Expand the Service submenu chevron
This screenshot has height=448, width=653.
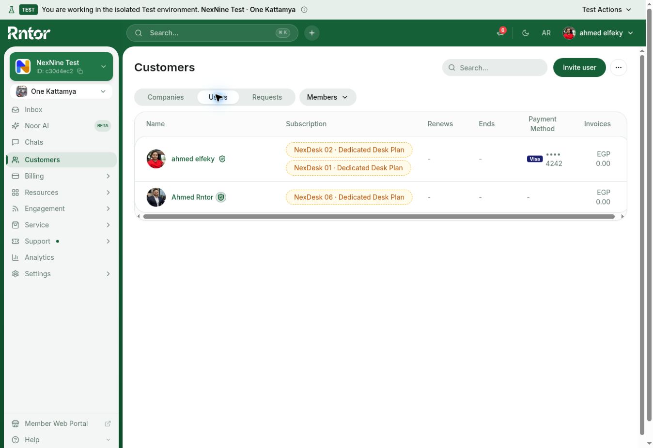coord(108,225)
